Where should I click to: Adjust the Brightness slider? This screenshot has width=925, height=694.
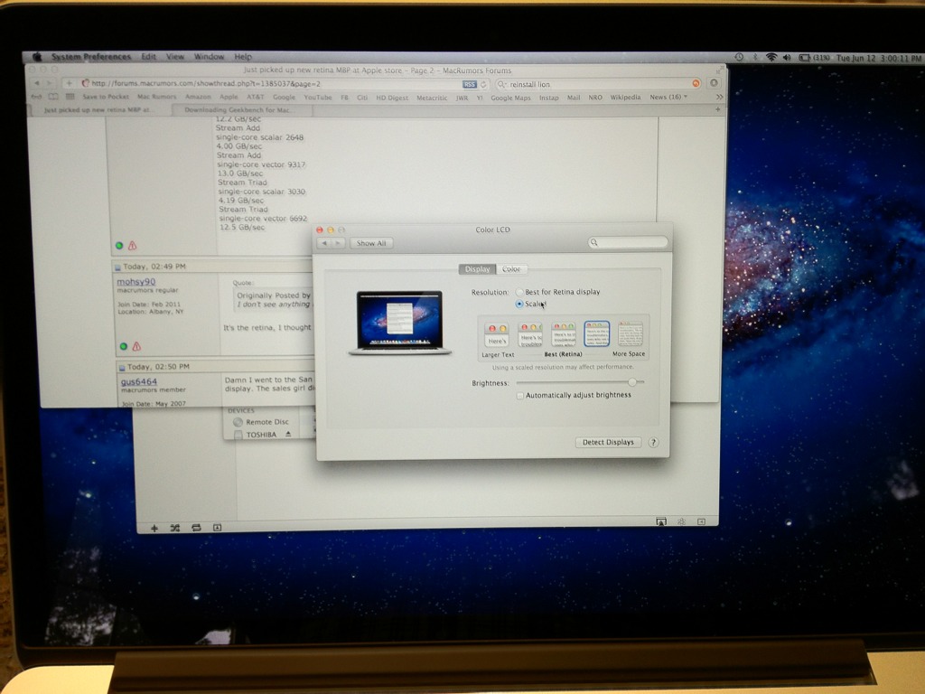[631, 382]
